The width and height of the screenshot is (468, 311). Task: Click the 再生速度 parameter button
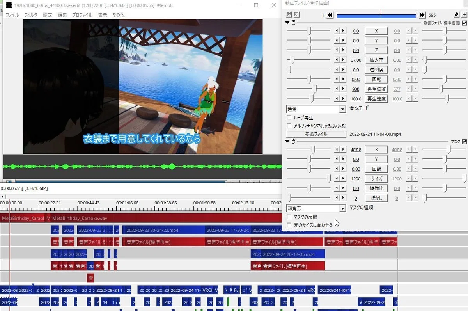(376, 99)
